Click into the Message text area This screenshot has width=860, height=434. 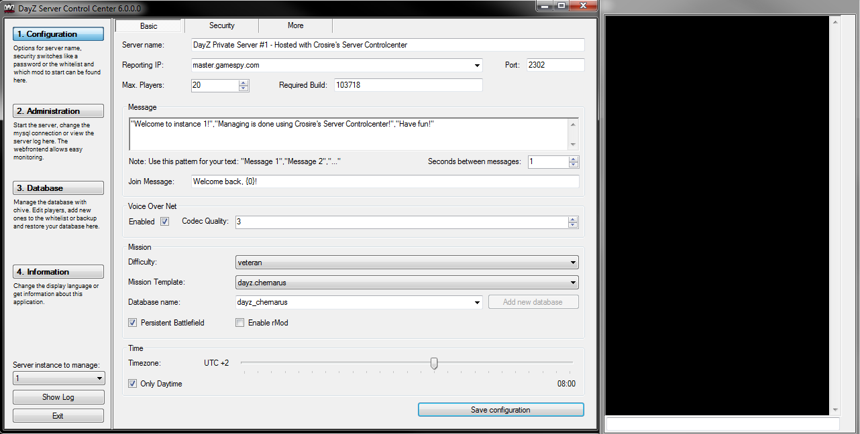click(348, 134)
